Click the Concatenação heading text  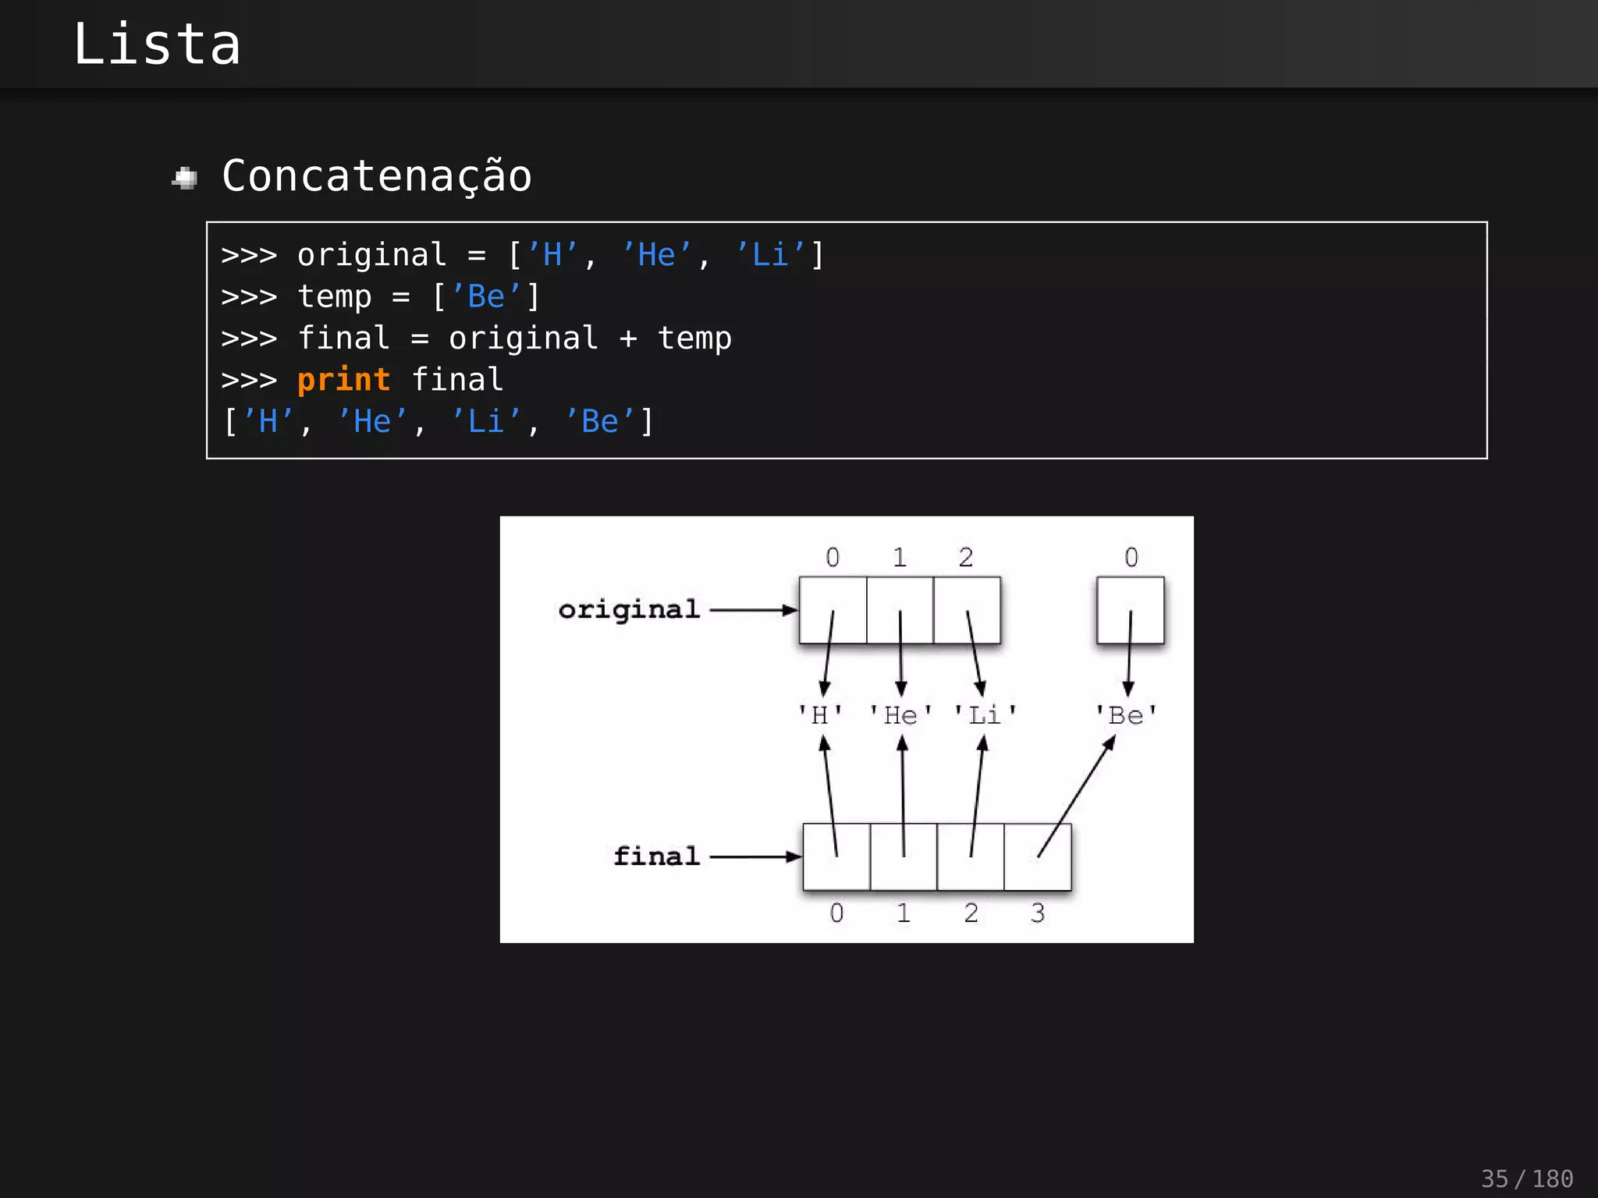click(x=376, y=175)
